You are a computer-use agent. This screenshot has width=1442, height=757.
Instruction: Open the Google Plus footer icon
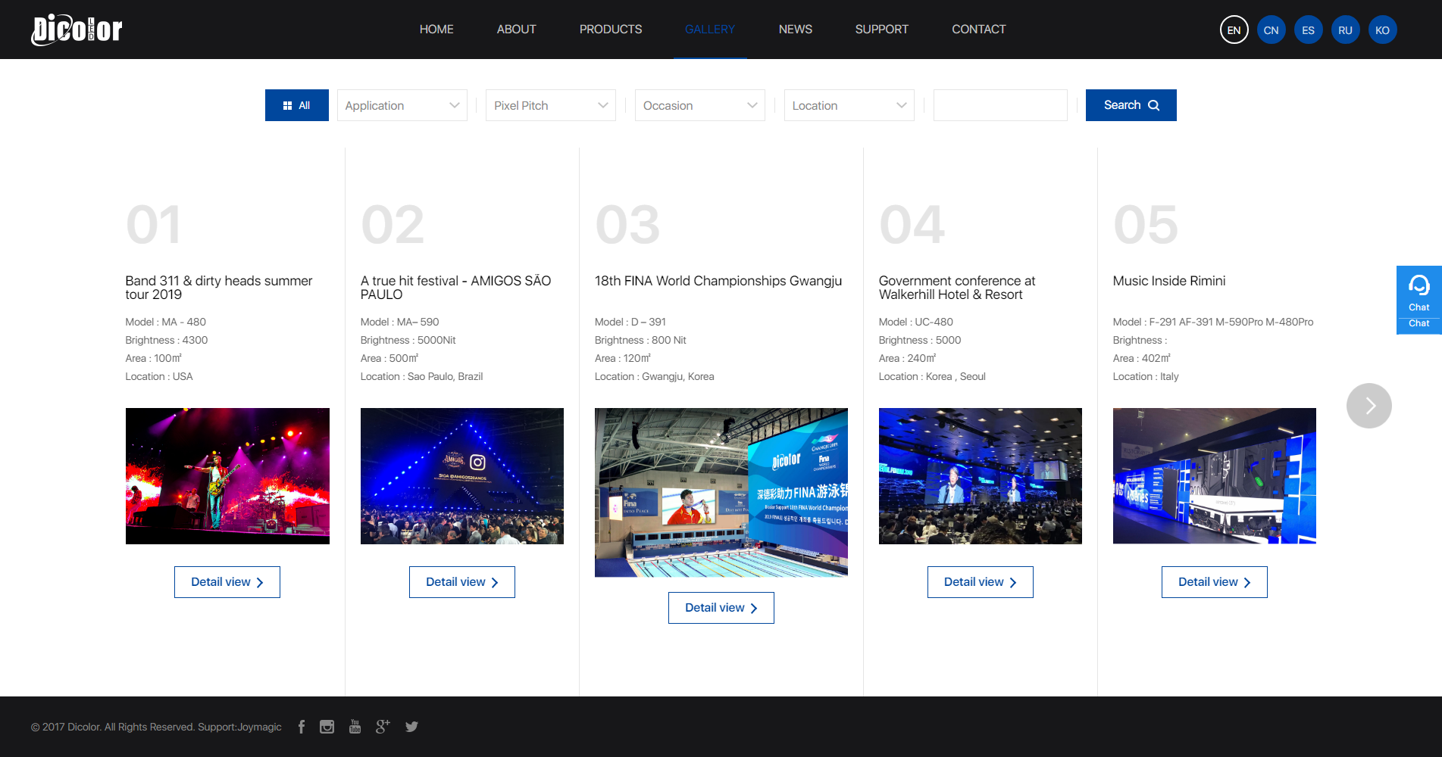pyautogui.click(x=383, y=727)
